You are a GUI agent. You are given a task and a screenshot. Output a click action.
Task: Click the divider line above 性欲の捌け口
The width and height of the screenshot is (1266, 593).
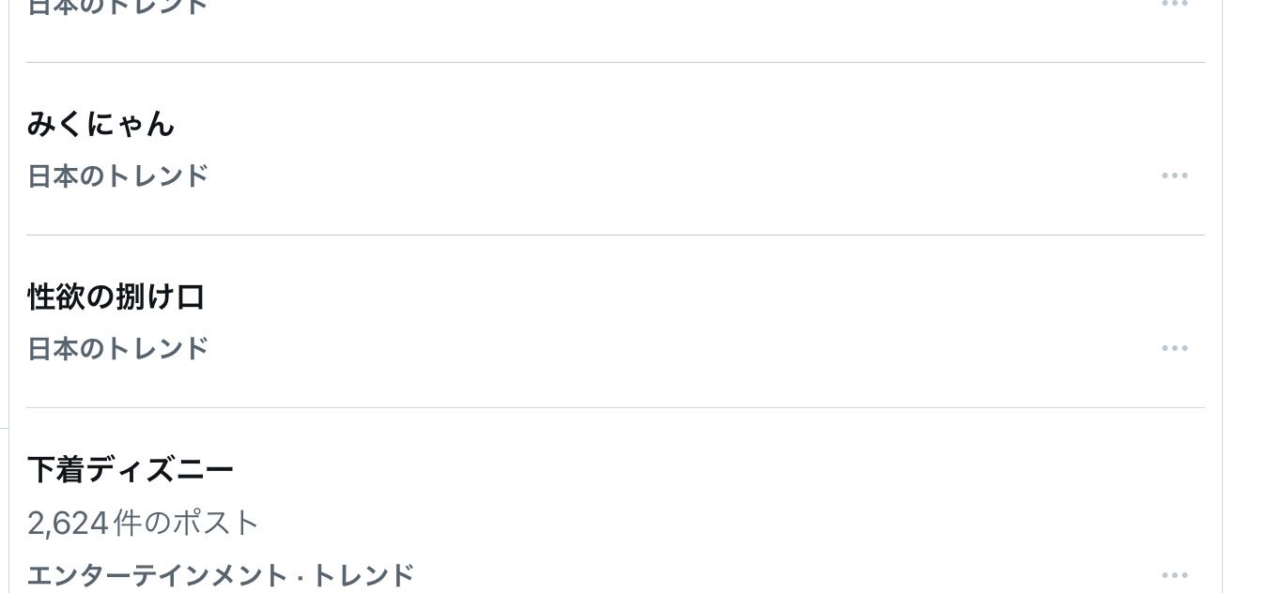tap(615, 236)
